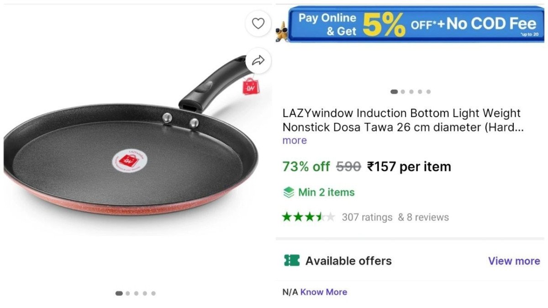
Task: Click the strikethrough ₹590 original price
Action: click(349, 167)
